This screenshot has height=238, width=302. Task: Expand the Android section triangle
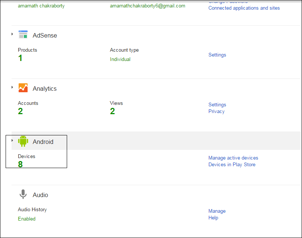click(12, 141)
